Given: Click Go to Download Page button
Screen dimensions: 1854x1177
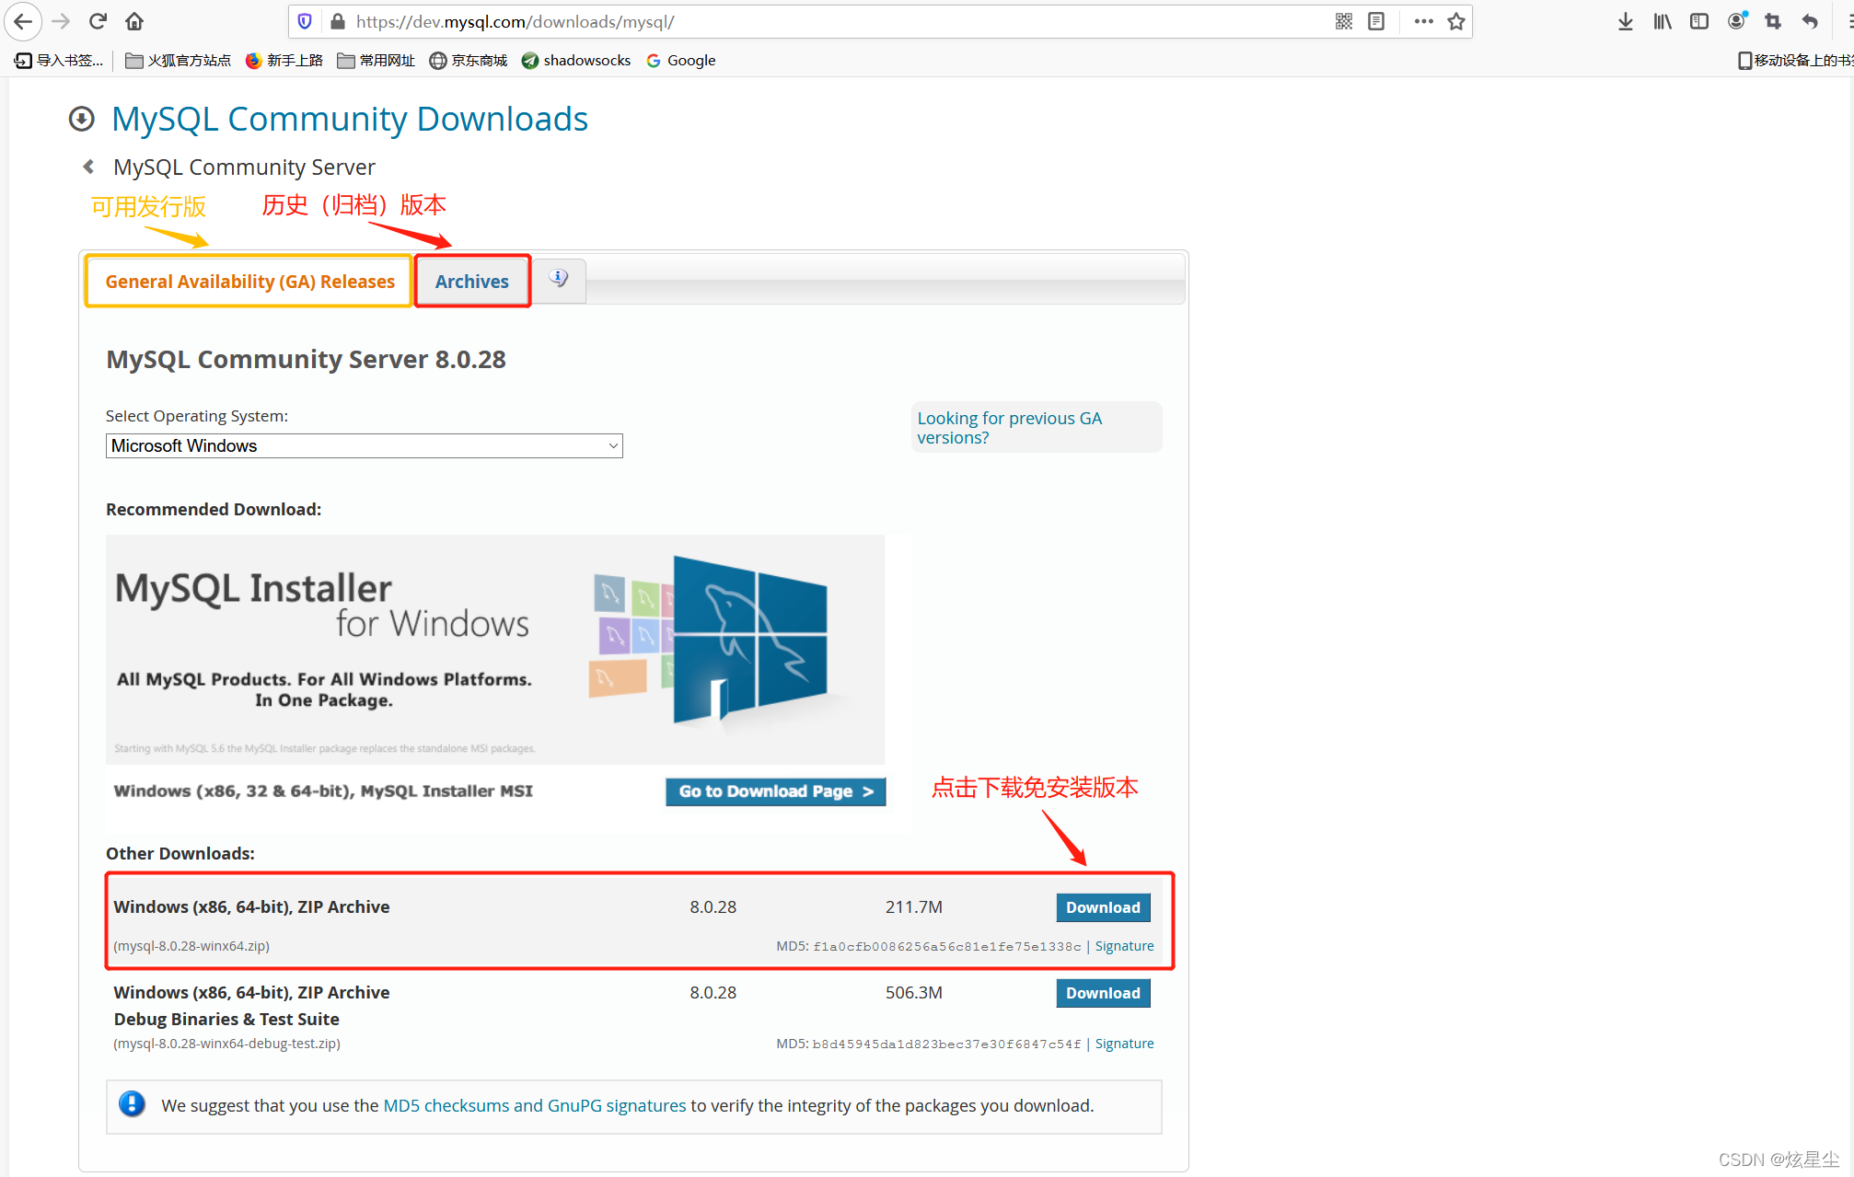Looking at the screenshot, I should coord(775,791).
